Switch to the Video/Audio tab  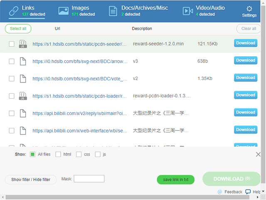tap(204, 11)
